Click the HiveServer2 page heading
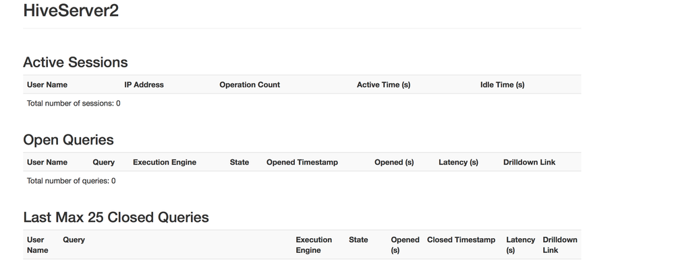 [71, 11]
